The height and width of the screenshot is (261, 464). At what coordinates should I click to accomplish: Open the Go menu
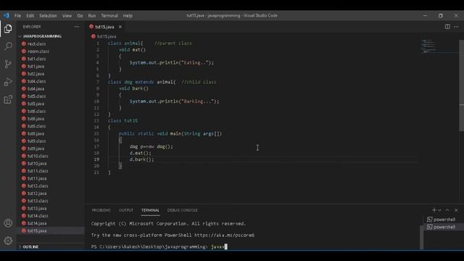tap(80, 16)
